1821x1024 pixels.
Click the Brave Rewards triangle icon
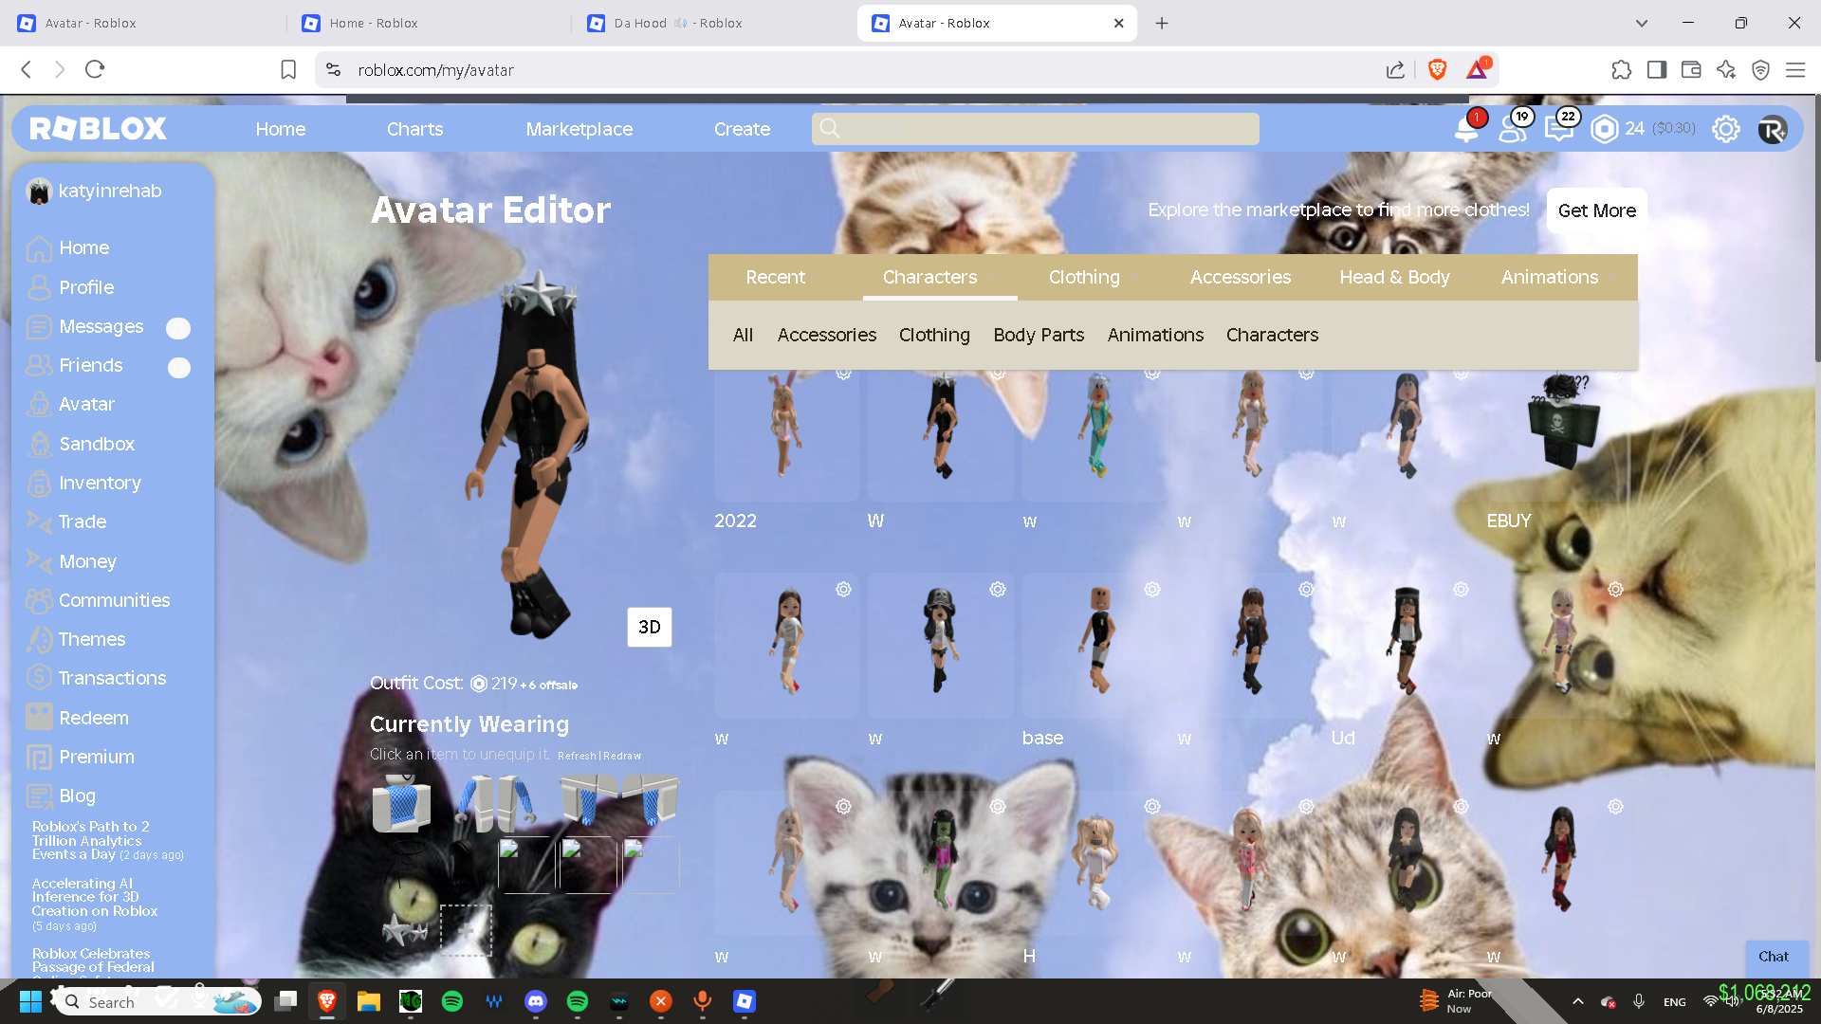point(1478,69)
